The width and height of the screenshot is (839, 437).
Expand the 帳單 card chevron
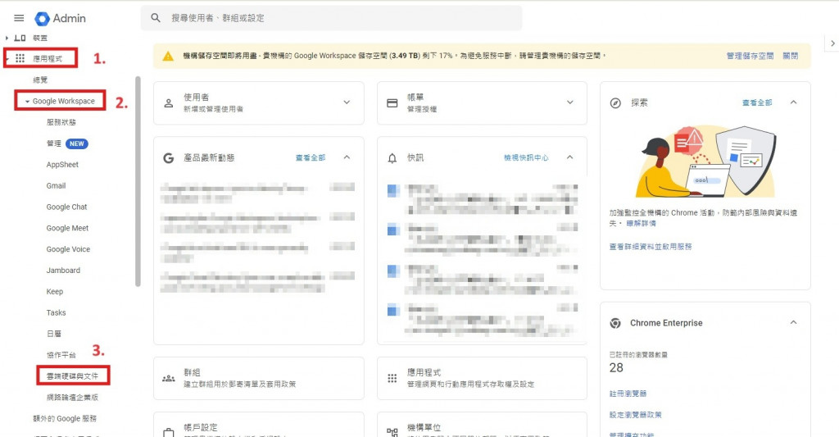pos(570,102)
